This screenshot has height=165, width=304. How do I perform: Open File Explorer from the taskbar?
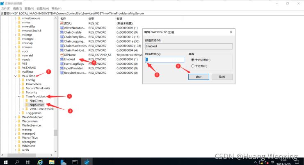(52, 162)
